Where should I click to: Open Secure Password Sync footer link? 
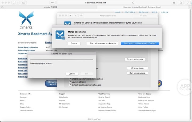tap(147, 110)
